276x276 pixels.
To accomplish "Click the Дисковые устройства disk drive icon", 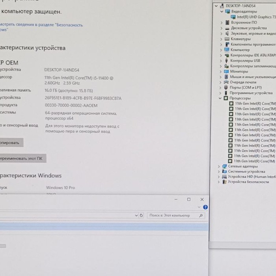I will click(x=227, y=28).
